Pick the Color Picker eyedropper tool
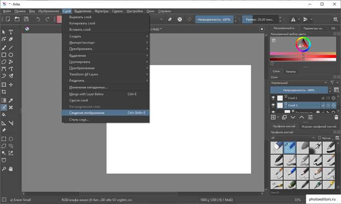The image size is (341, 204). point(10,100)
